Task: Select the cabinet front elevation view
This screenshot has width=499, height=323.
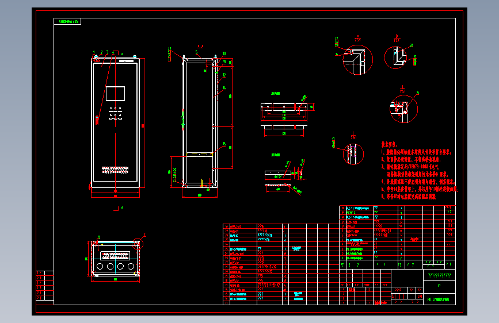Action: pos(116,122)
